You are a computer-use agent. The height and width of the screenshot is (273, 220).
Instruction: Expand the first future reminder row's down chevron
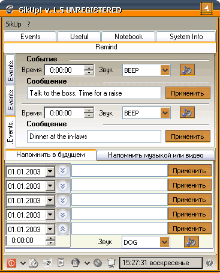[63, 171]
